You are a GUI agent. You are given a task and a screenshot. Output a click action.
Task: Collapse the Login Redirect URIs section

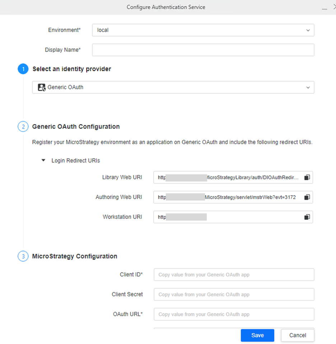(43, 161)
